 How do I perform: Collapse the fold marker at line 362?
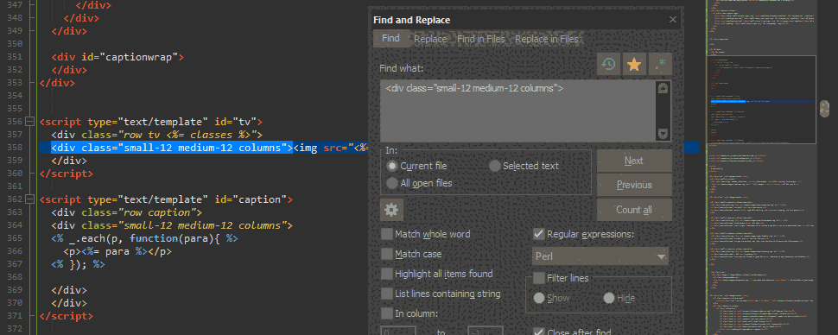pos(30,199)
